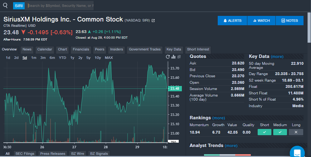
Task: Select the All news filter tab
Action: [x=7, y=154]
